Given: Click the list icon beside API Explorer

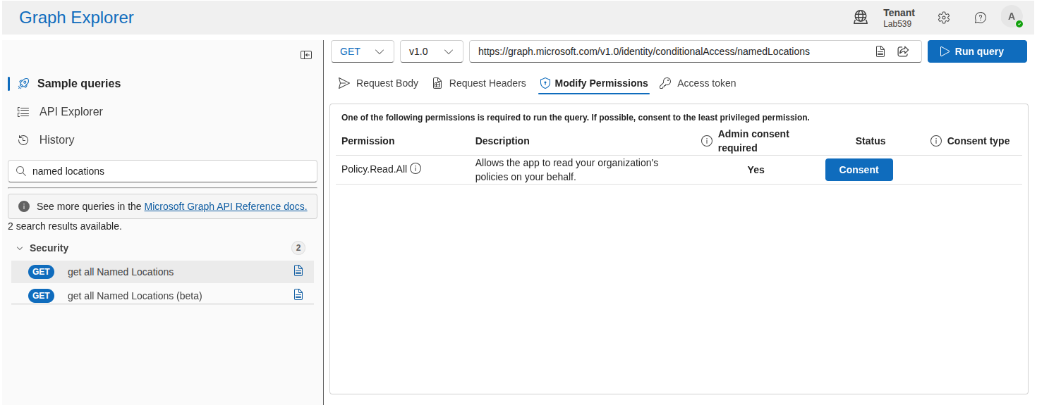Looking at the screenshot, I should click(23, 111).
